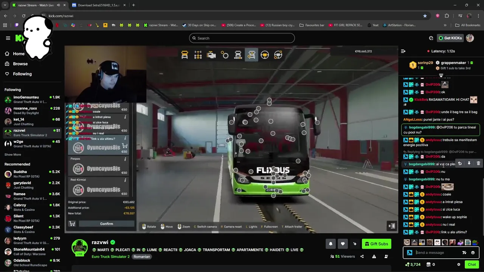Toggle text formatting icon in chat input
Viewport: 484px width, 272px height.
[x=464, y=253]
